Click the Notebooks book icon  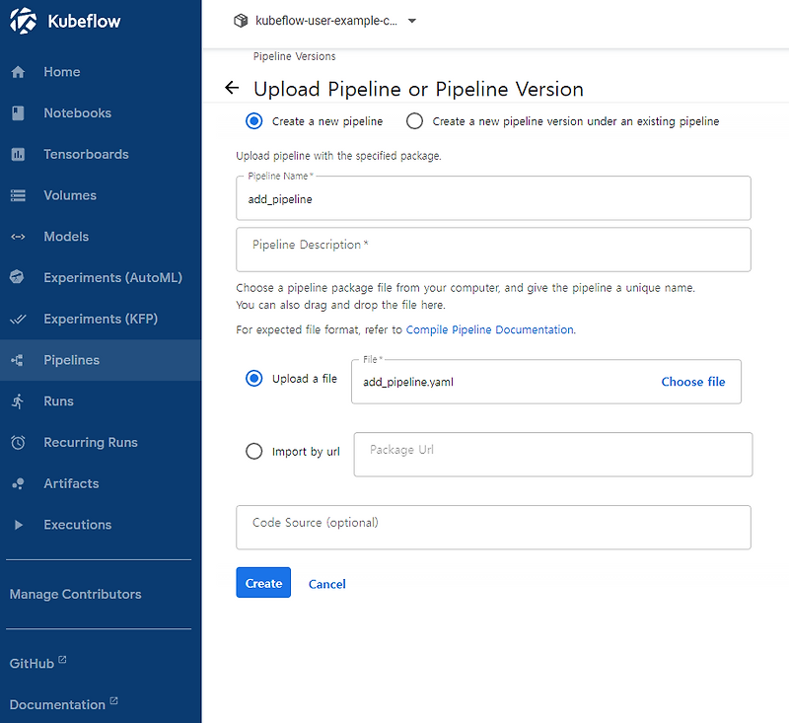[18, 113]
